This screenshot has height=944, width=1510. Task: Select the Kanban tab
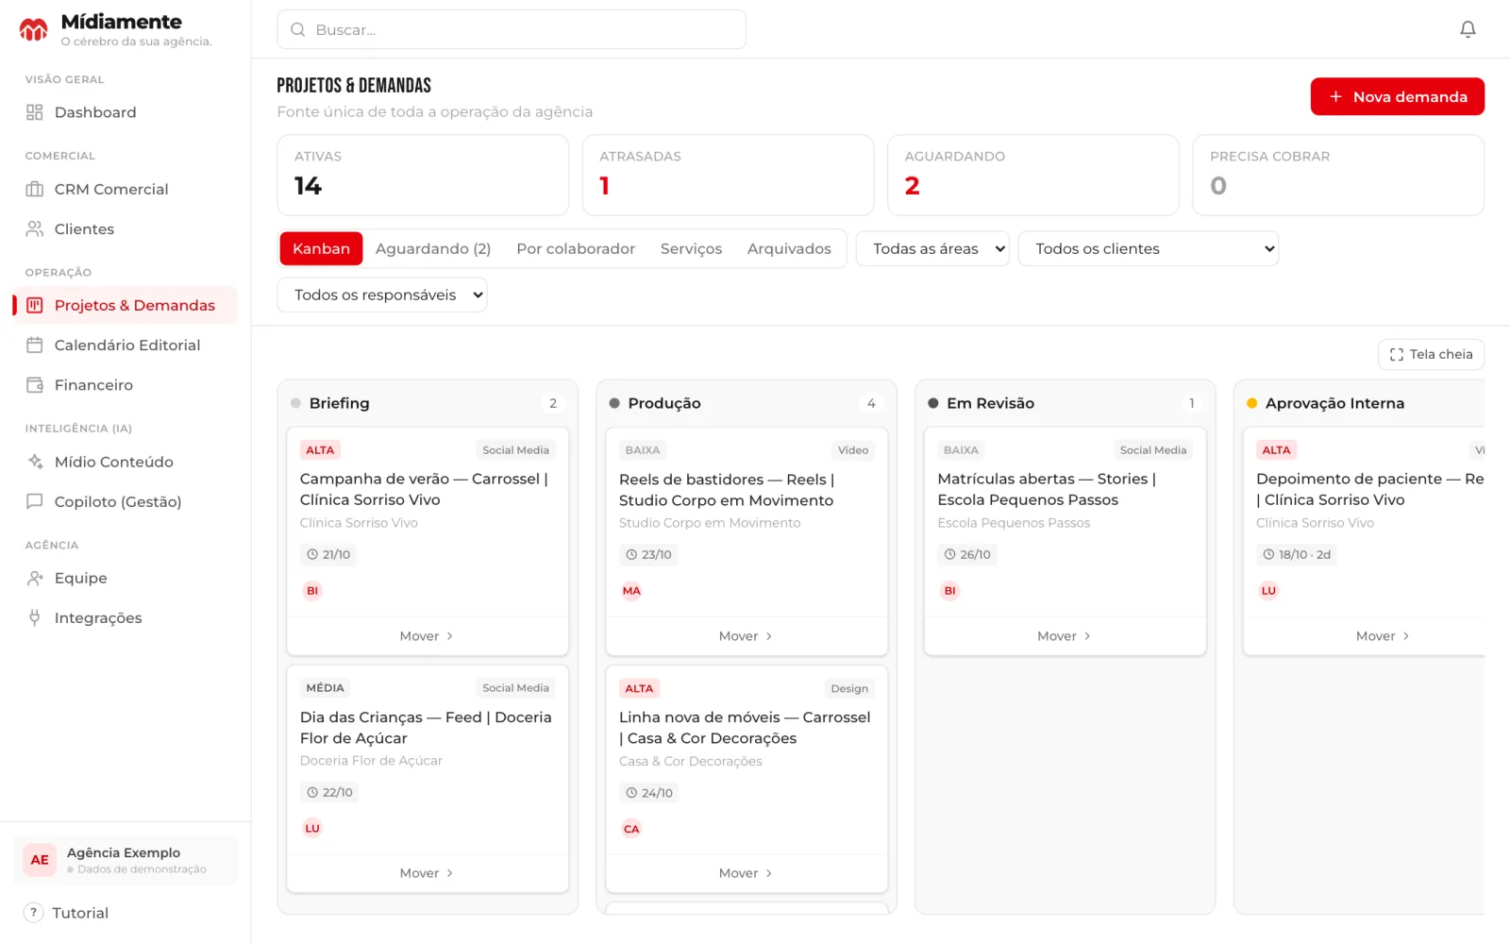tap(321, 248)
